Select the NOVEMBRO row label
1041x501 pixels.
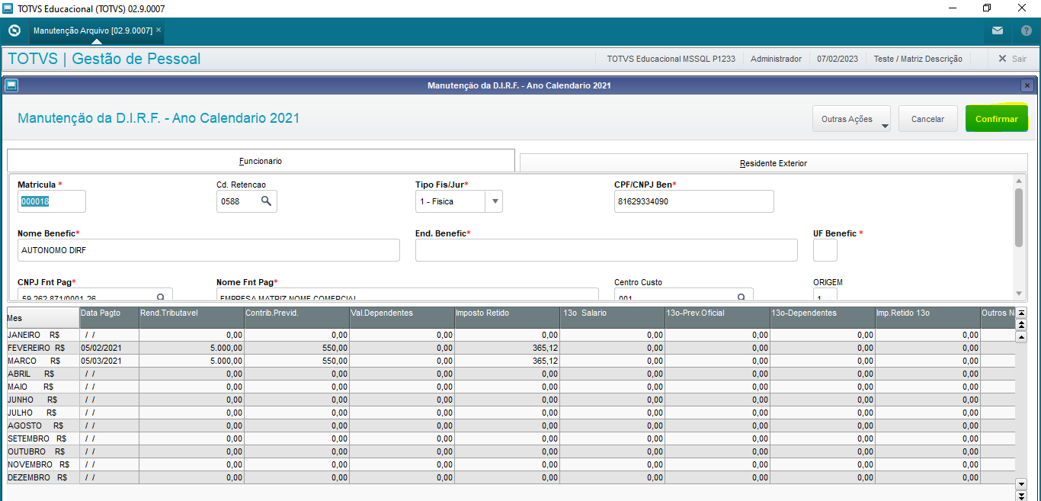coord(43,464)
